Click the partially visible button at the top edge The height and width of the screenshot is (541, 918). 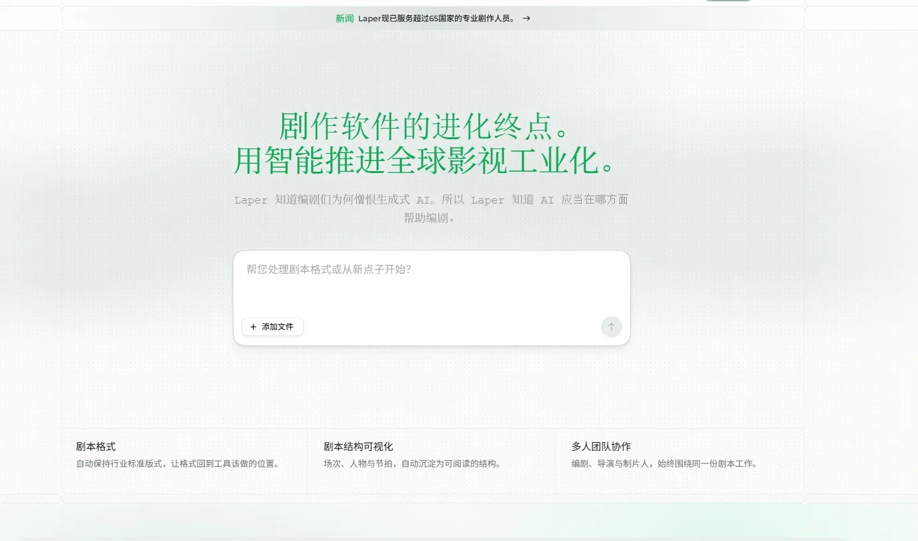[x=728, y=1]
